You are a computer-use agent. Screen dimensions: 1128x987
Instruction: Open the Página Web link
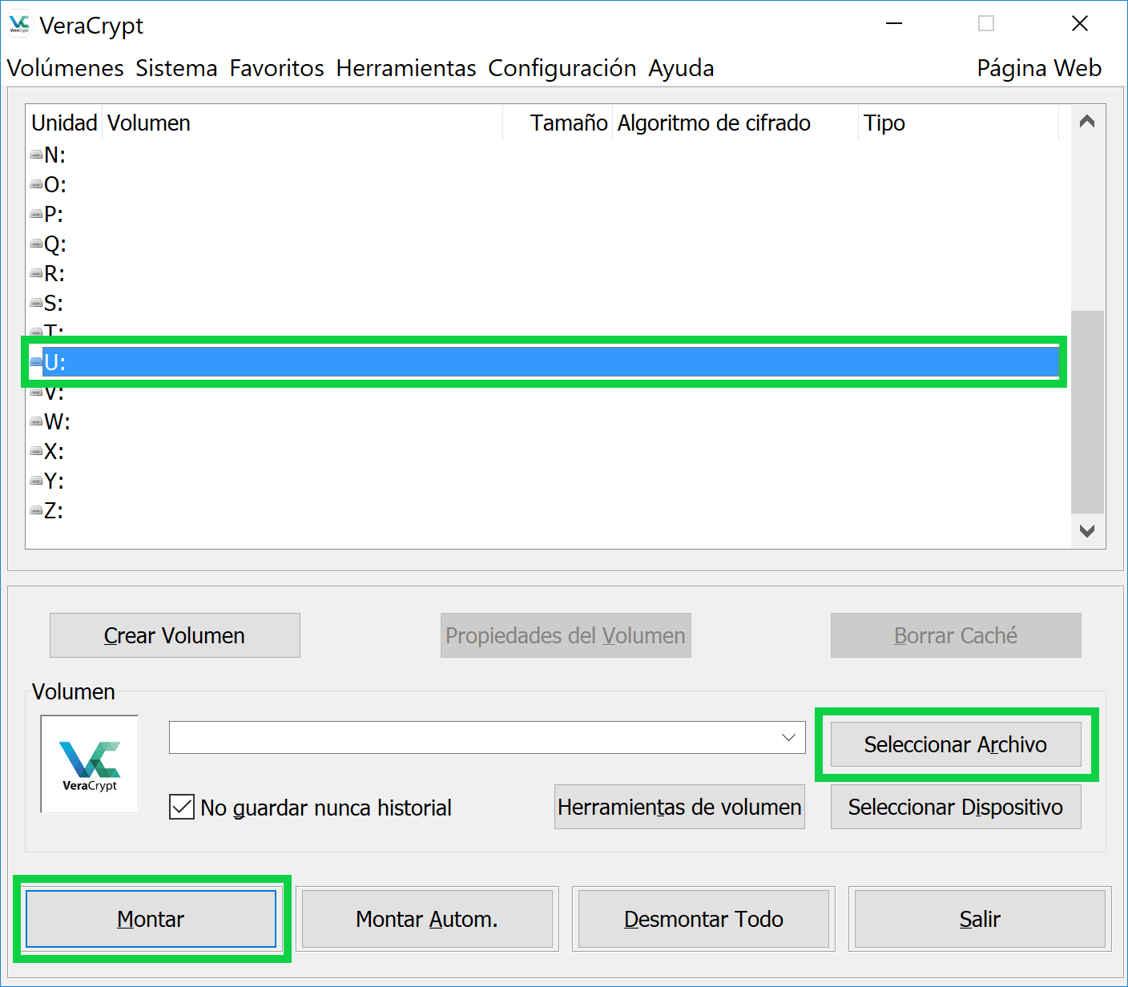[x=1039, y=68]
